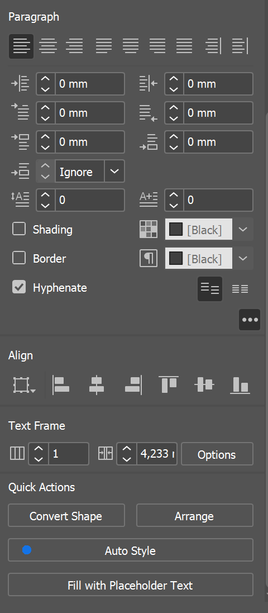268x613 pixels.
Task: Click the left indent 0 mm field
Action: coord(90,84)
